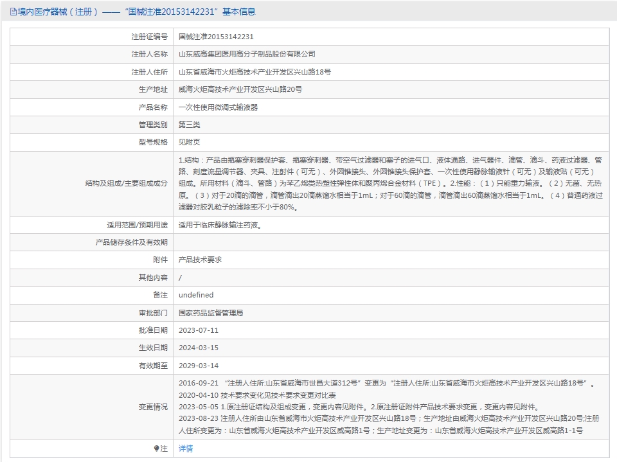The height and width of the screenshot is (462, 617).
Task: Click the 备注 label
Action: [160, 295]
